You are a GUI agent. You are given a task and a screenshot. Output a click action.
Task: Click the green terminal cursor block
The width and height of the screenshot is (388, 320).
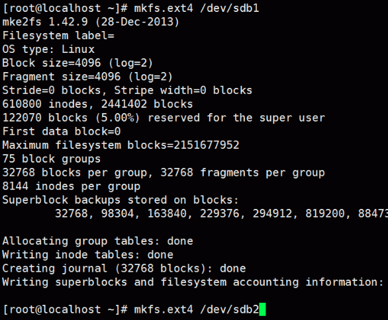pos(263,309)
